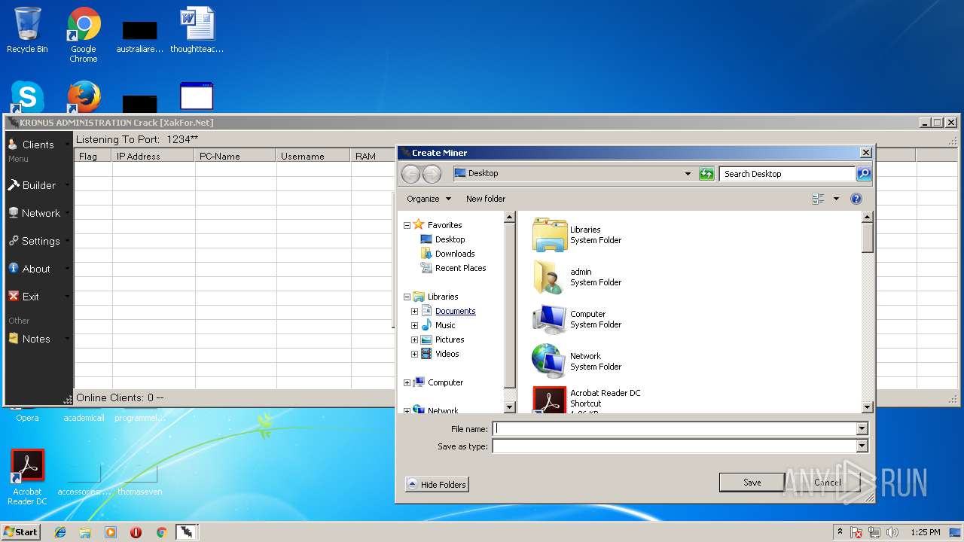The width and height of the screenshot is (964, 542).
Task: Refresh the Desktop location with green arrows icon
Action: (x=706, y=174)
